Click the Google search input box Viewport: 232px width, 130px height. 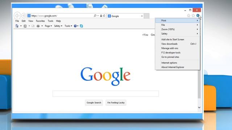click(x=105, y=94)
